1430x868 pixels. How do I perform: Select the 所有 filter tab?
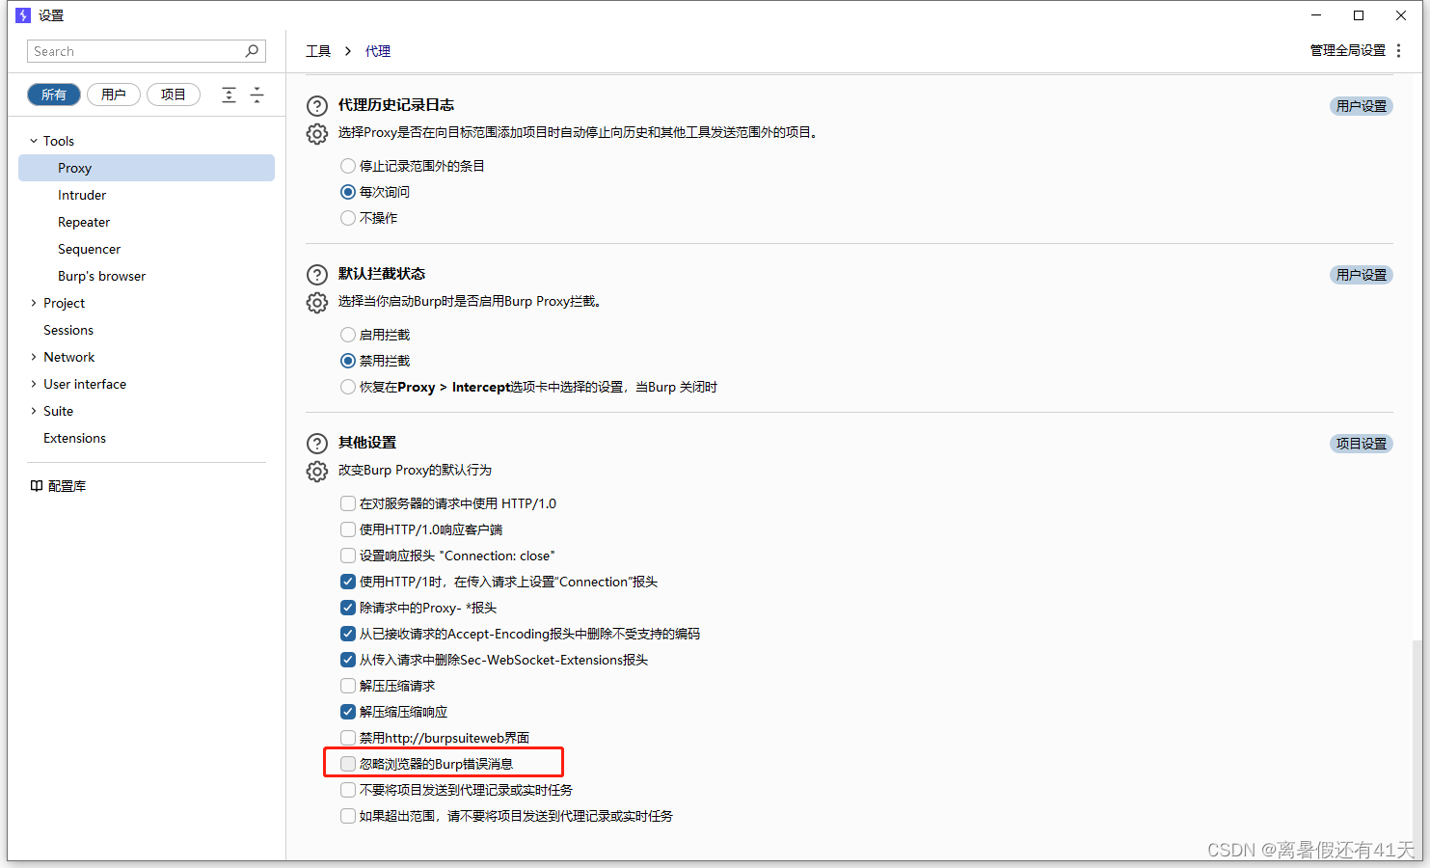[x=54, y=95]
